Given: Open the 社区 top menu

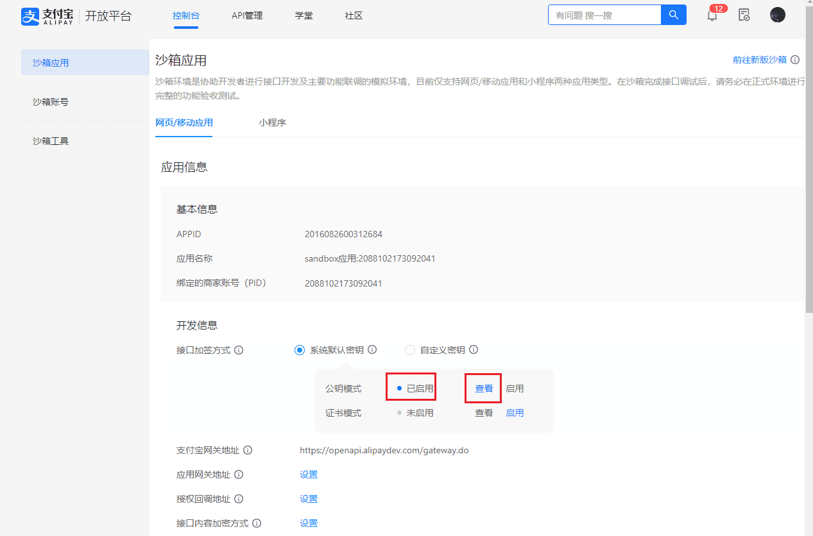Looking at the screenshot, I should coord(354,15).
